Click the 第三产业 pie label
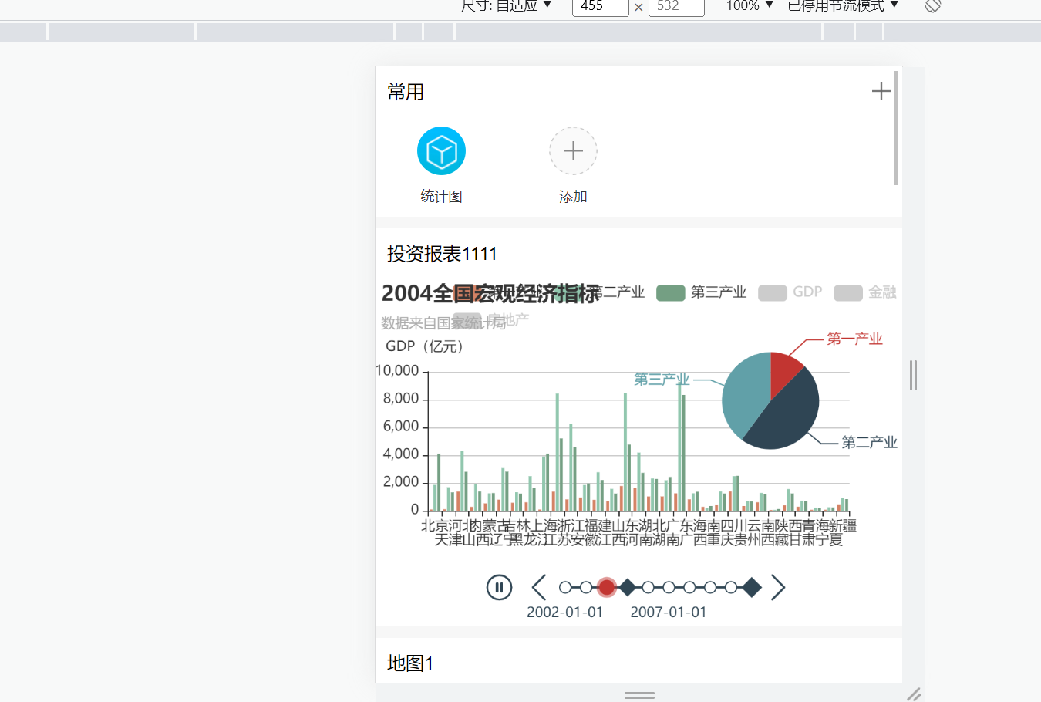The height and width of the screenshot is (702, 1041). [x=662, y=380]
